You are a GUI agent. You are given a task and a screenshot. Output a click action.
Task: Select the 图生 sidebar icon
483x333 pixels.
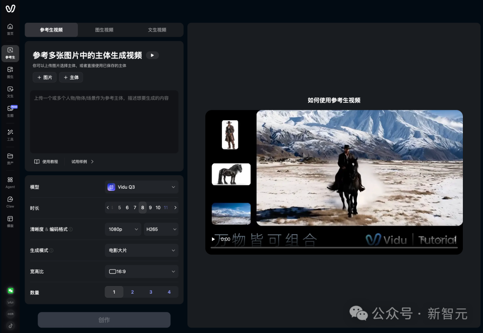click(10, 72)
